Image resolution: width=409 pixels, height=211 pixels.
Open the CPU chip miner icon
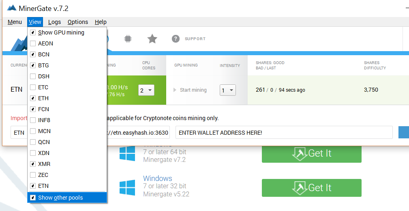pos(128,39)
